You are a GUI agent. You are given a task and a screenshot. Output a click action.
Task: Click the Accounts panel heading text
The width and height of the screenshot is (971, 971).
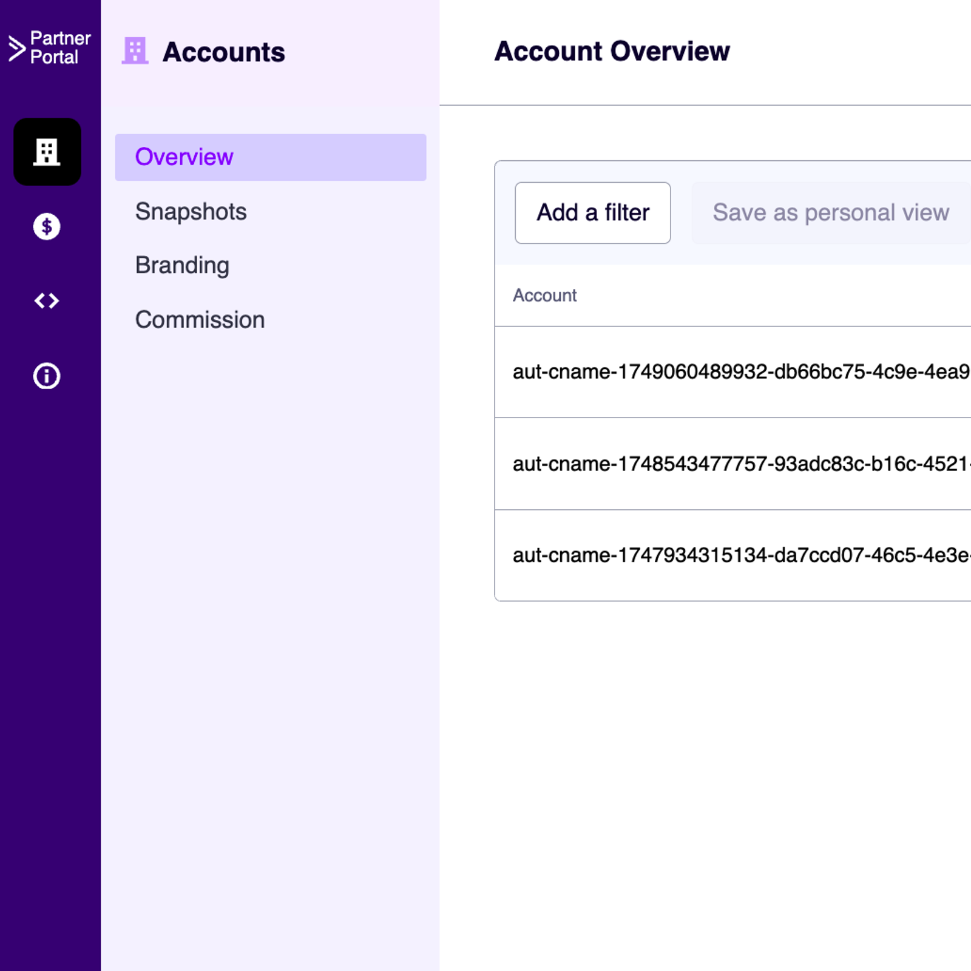223,52
